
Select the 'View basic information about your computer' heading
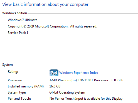point(45,4)
